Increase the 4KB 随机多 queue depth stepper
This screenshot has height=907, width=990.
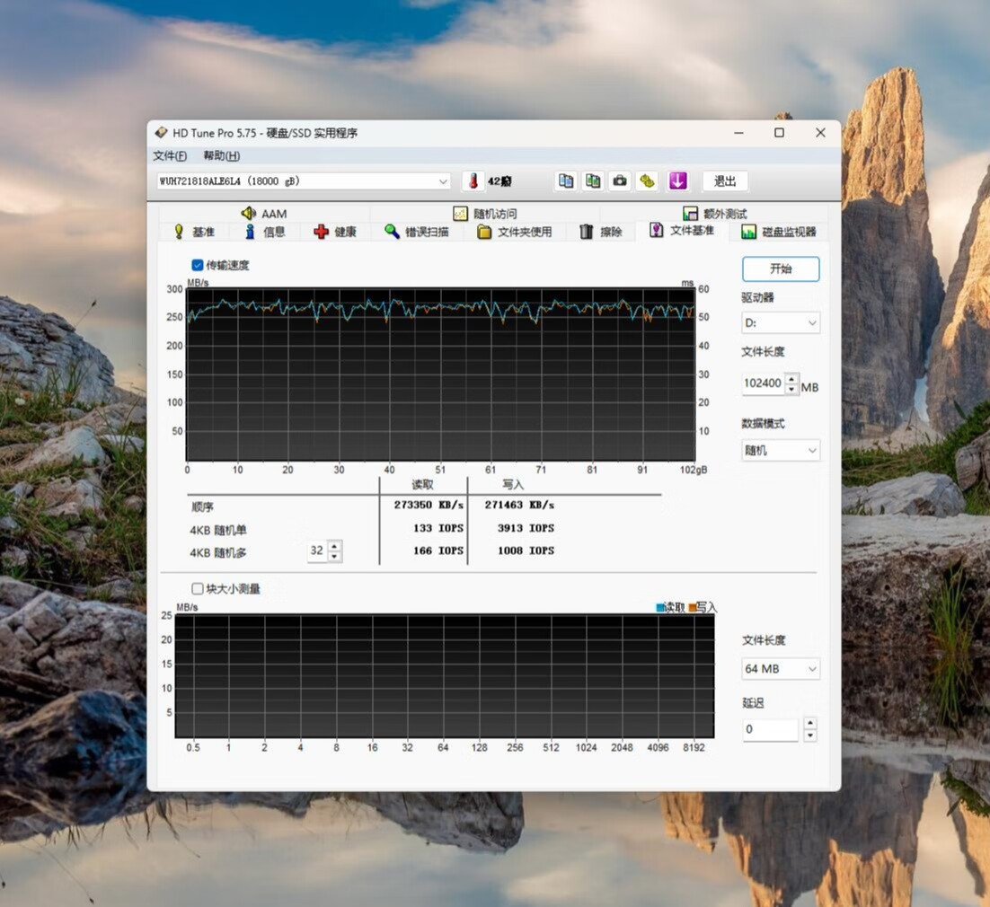pos(334,546)
